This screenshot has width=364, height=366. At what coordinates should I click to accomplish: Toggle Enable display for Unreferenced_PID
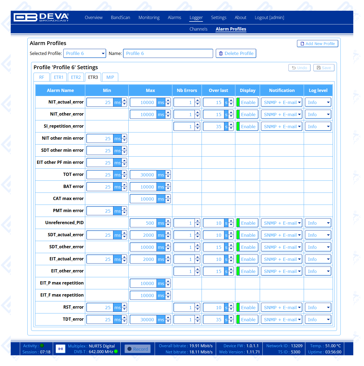(248, 223)
